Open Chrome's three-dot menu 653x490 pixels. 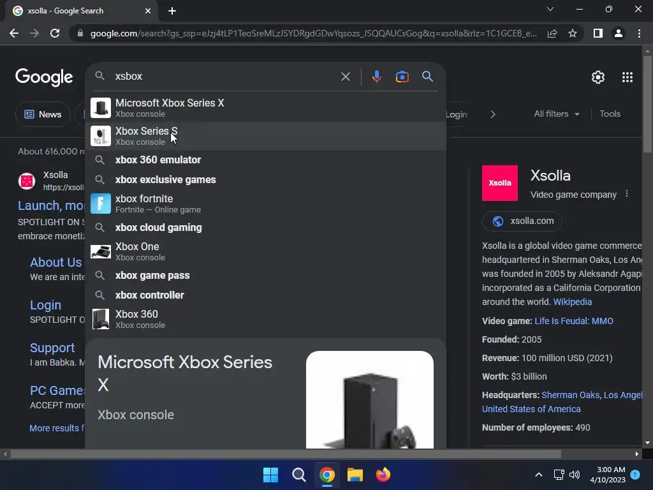click(x=639, y=33)
